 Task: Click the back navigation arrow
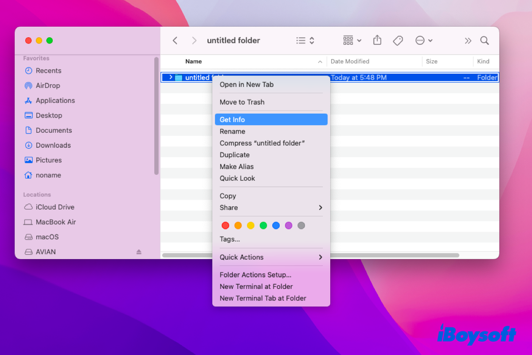[x=175, y=40]
